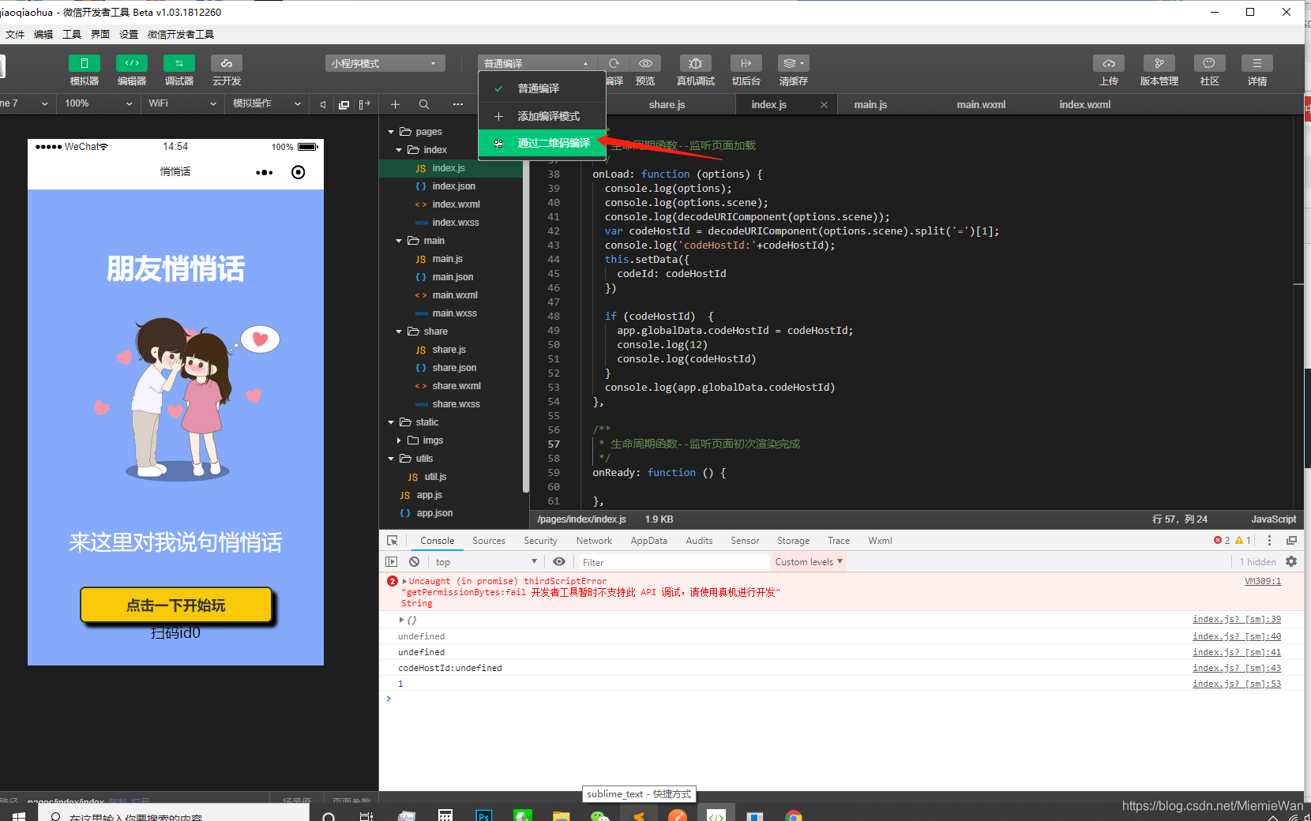This screenshot has width=1311, height=821.
Task: Open the 详情 details panel
Action: [x=1257, y=63]
